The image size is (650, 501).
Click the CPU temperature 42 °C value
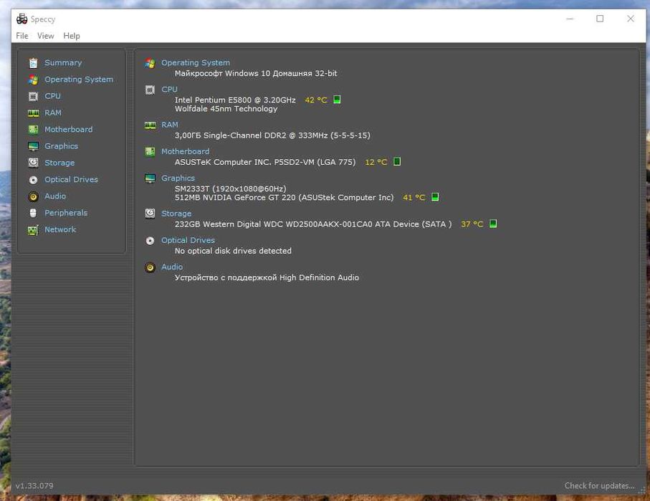click(316, 100)
